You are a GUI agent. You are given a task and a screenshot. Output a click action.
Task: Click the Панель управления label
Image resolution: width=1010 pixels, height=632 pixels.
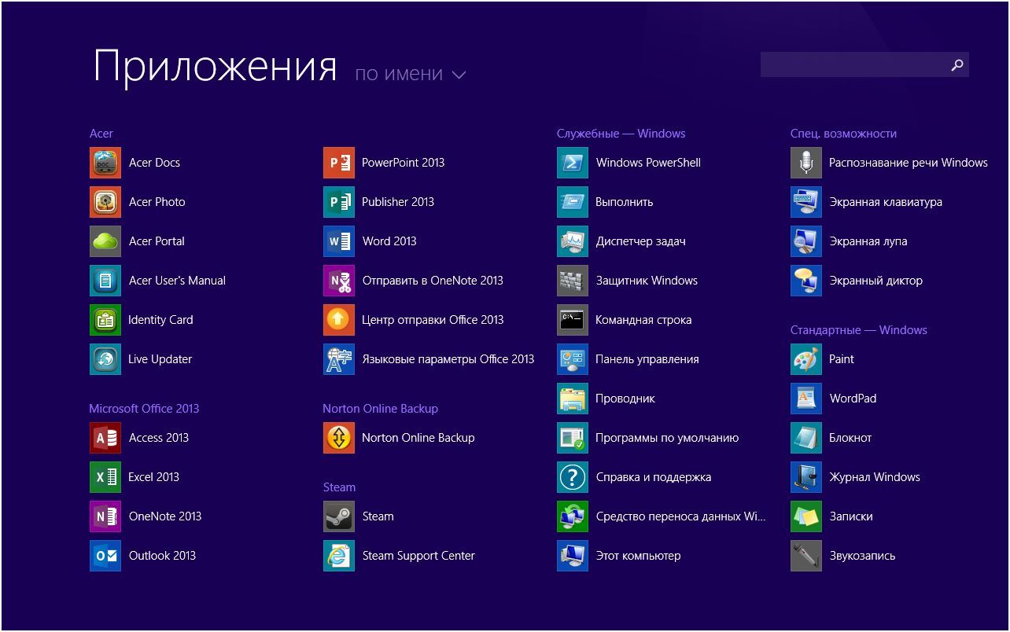tap(647, 359)
